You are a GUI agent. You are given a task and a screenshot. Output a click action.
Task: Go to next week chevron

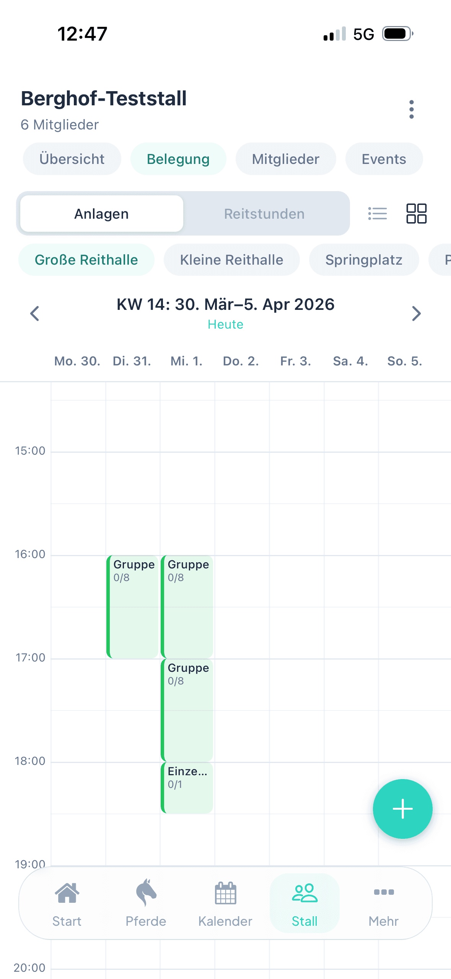(416, 314)
